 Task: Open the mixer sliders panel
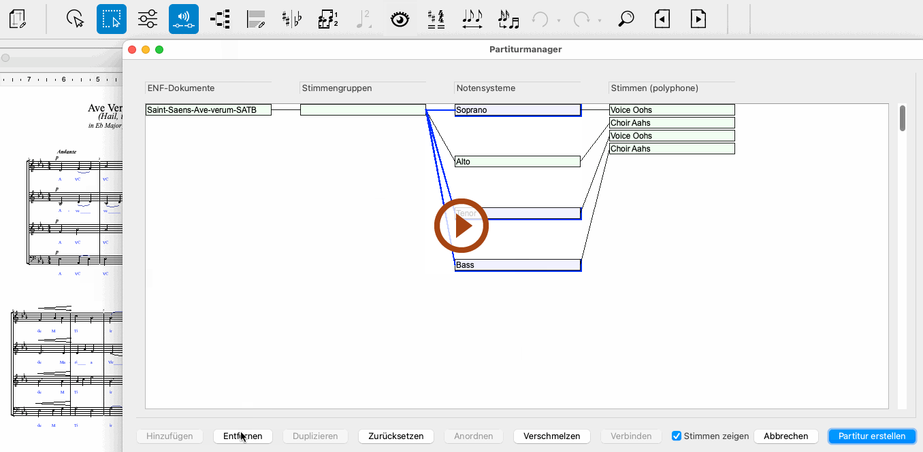[148, 18]
